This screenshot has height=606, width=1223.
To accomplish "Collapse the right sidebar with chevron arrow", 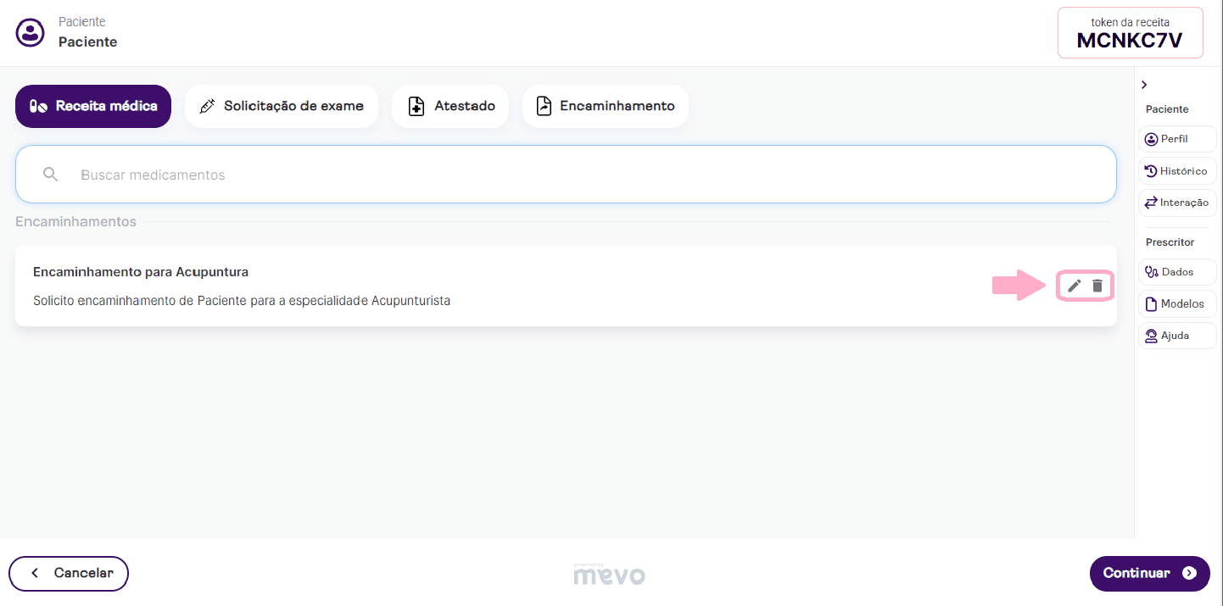I will pyautogui.click(x=1144, y=85).
